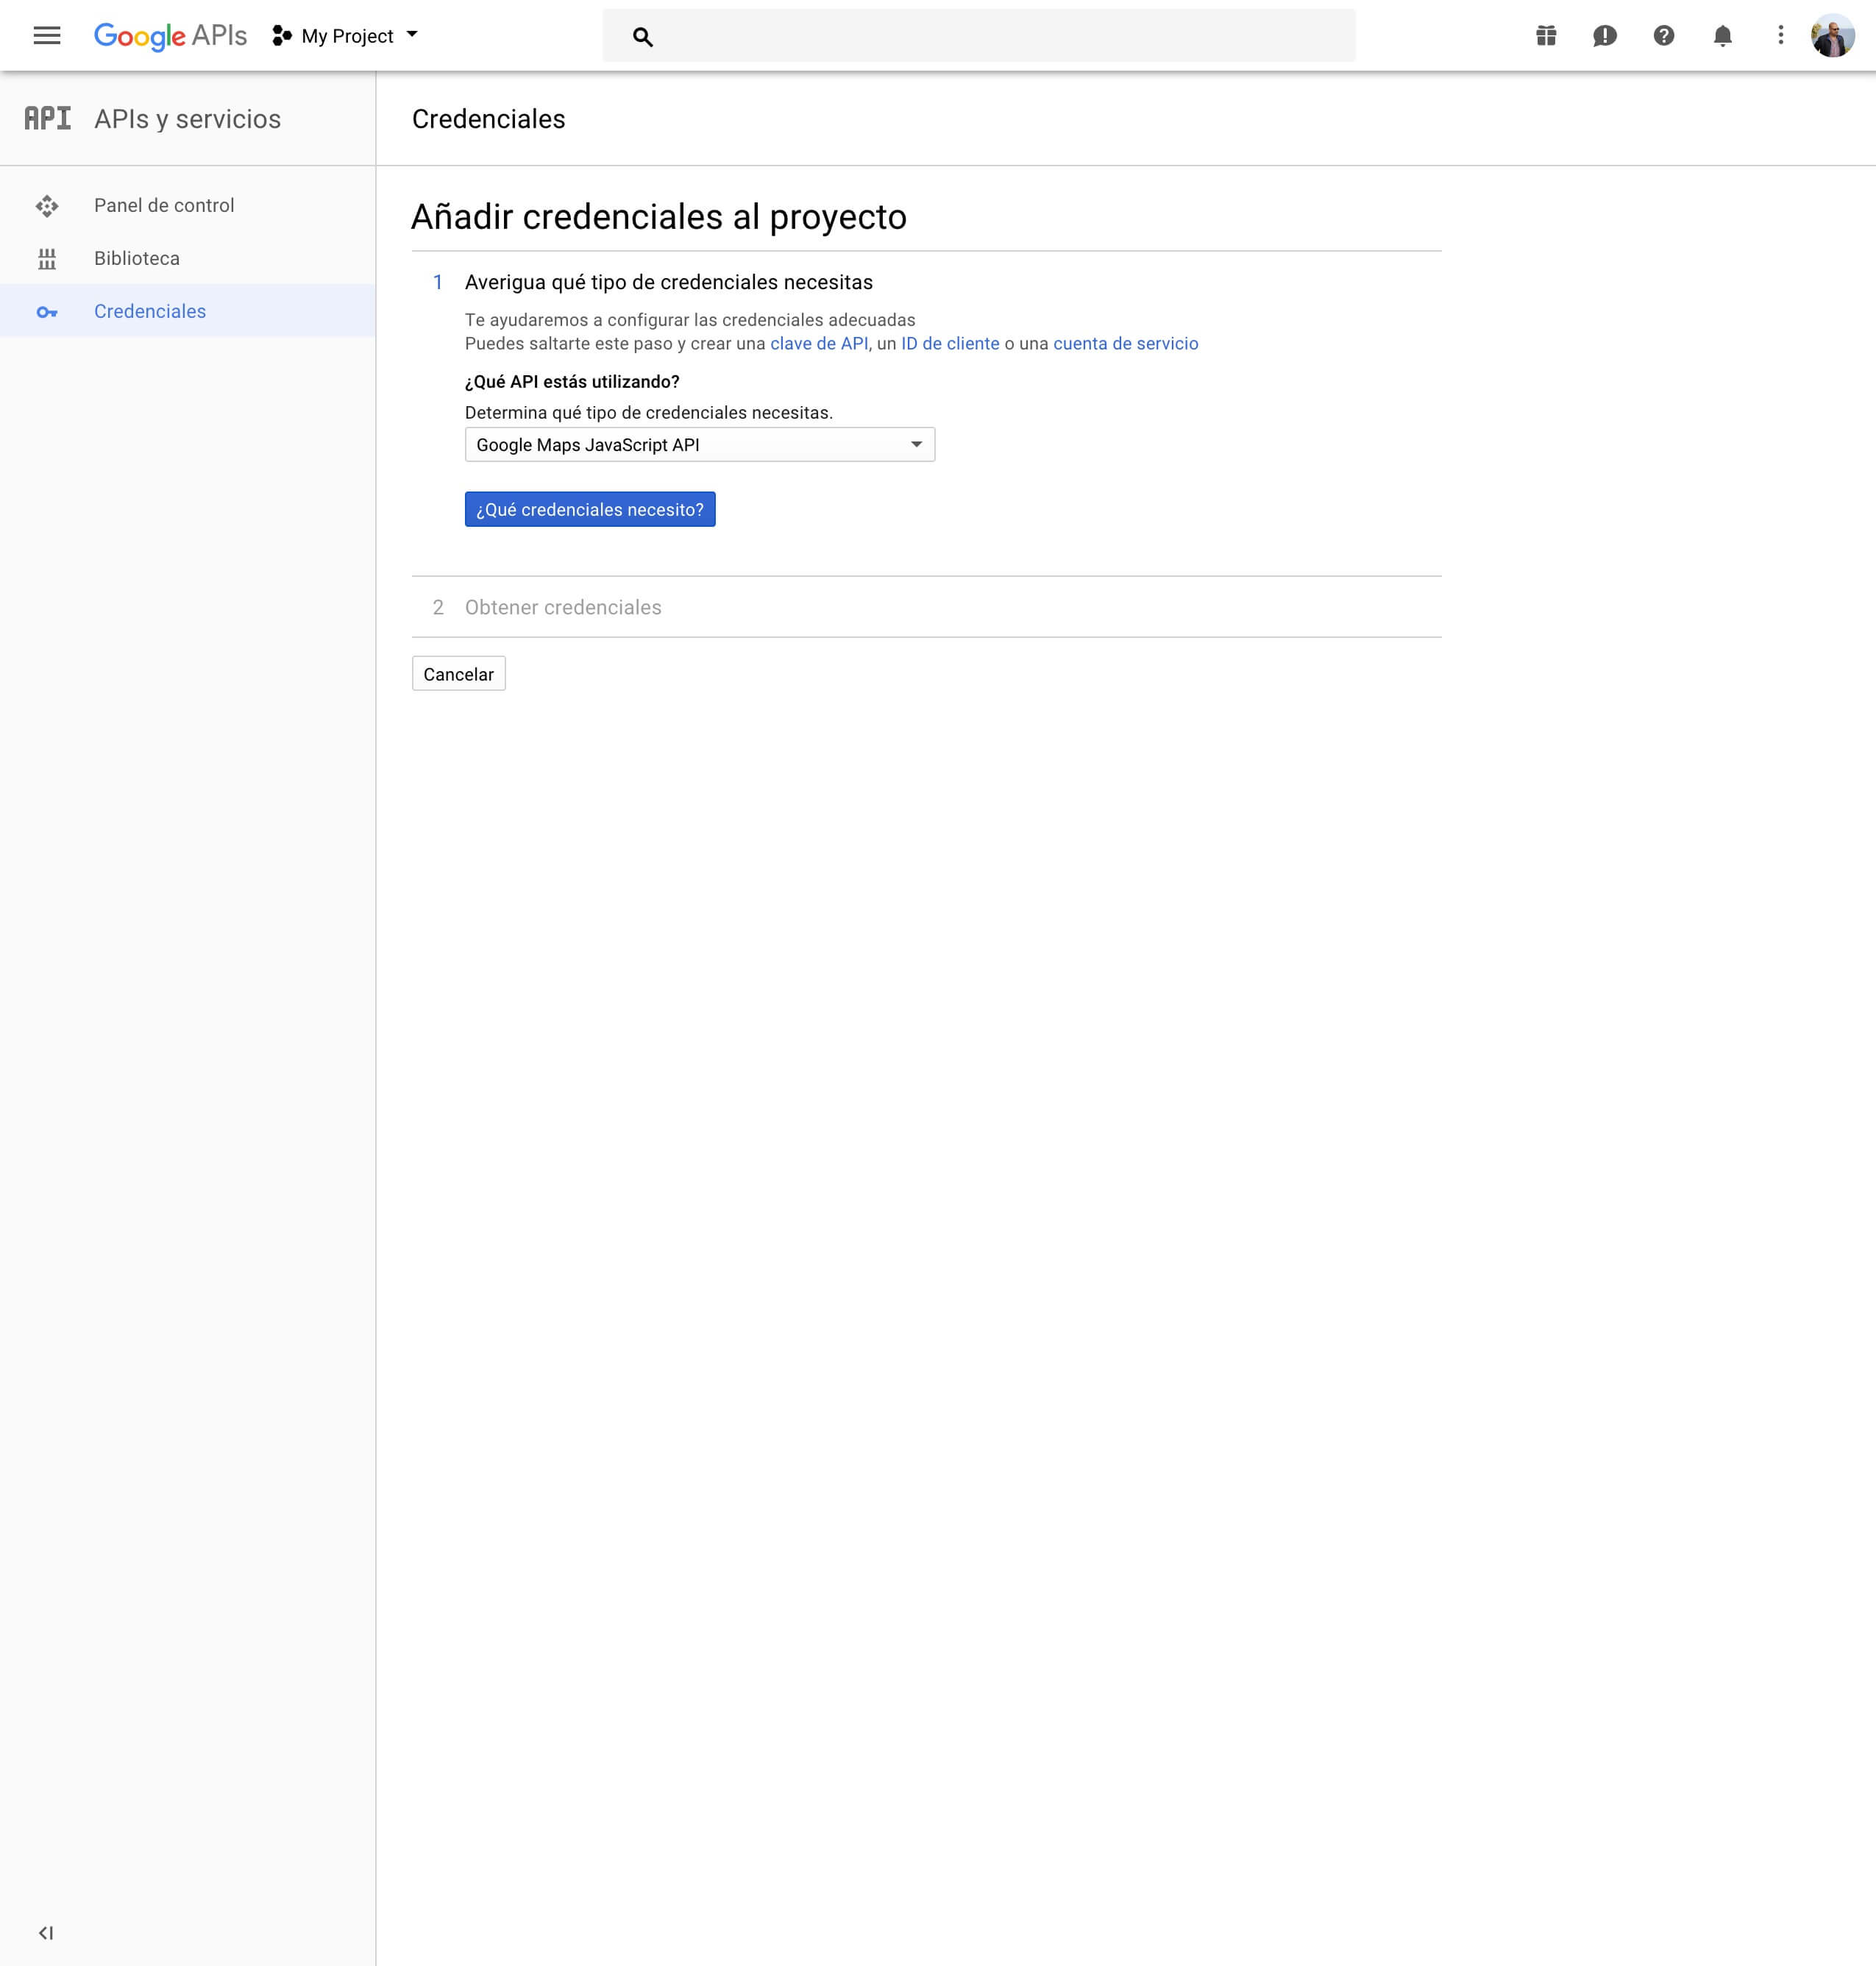
Task: Open the feedback alert icon
Action: click(1604, 36)
